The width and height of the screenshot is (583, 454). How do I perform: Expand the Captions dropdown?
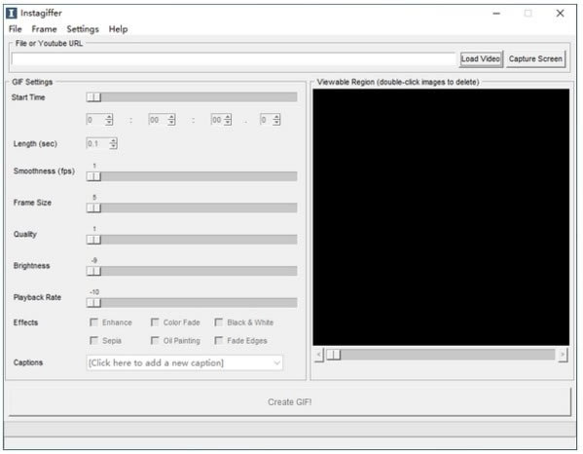pos(276,362)
